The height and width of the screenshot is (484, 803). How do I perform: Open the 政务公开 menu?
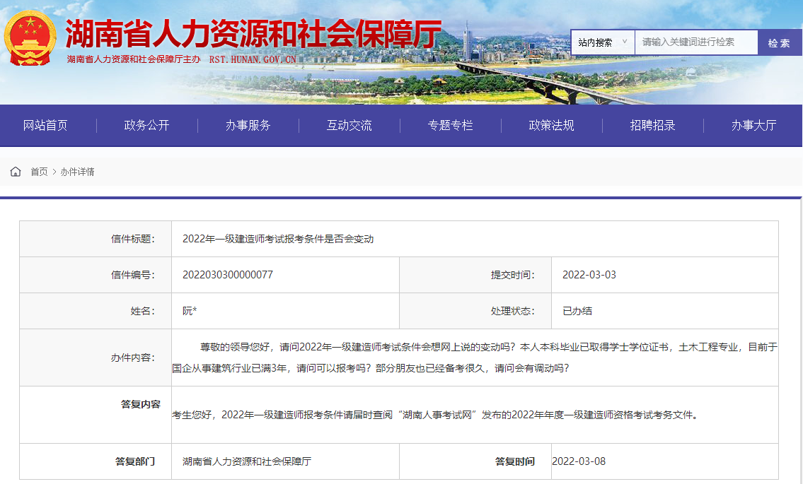click(146, 125)
